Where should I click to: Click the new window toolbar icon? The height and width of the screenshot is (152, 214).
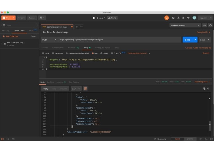[x=42, y=18]
